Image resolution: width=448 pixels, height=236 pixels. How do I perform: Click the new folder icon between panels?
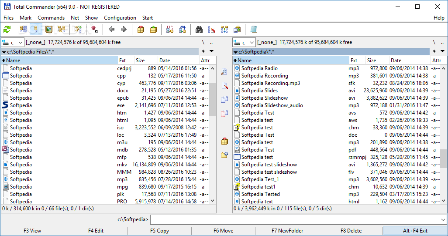224,155
